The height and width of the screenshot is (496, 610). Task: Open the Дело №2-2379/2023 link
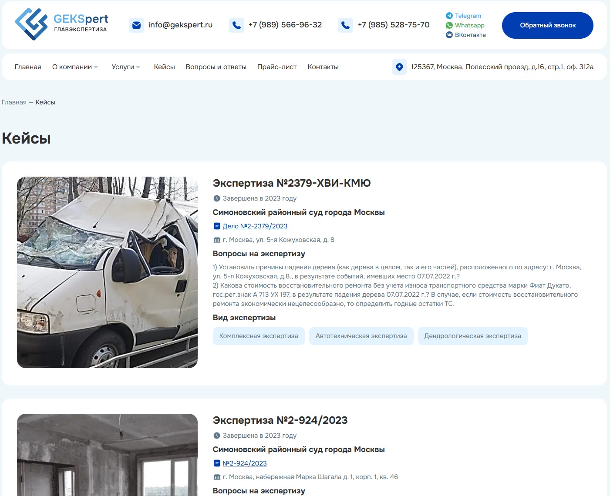pos(255,226)
